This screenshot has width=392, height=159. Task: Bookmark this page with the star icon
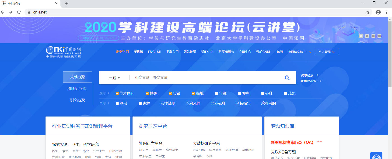pos(368,12)
